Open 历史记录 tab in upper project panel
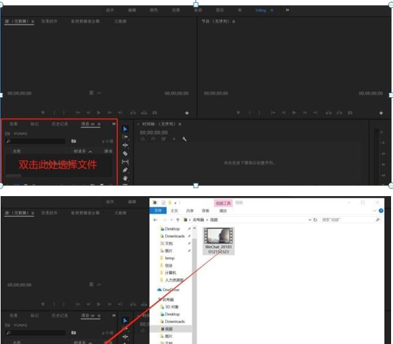The width and height of the screenshot is (393, 344). [x=60, y=123]
